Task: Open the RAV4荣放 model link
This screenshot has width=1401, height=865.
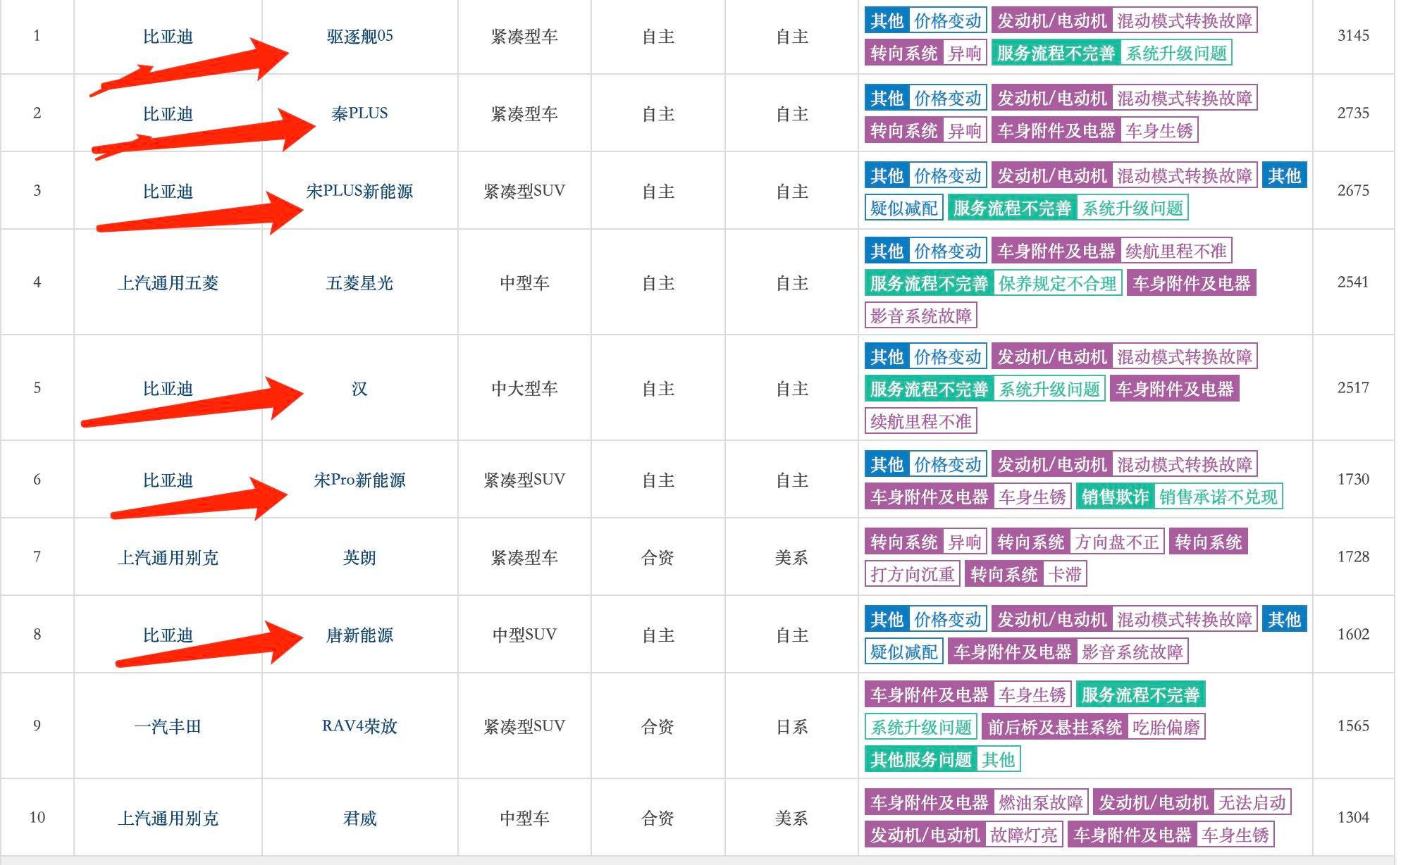Action: click(x=359, y=726)
